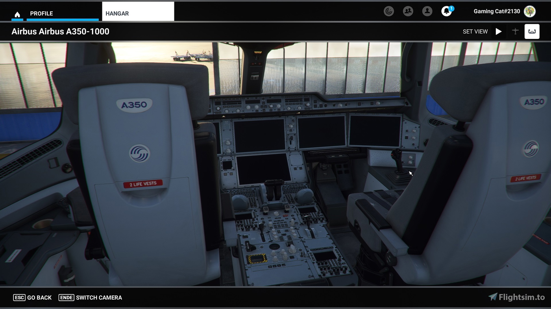551x309 pixels.
Task: Select the highlighted cockpit view icon
Action: [532, 31]
